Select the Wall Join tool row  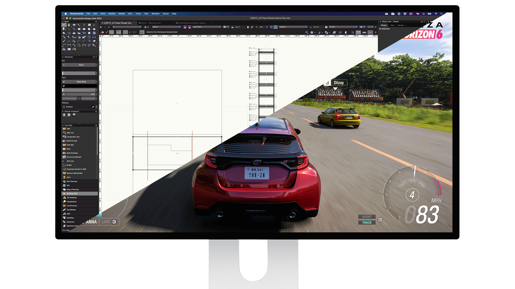pyautogui.click(x=79, y=133)
